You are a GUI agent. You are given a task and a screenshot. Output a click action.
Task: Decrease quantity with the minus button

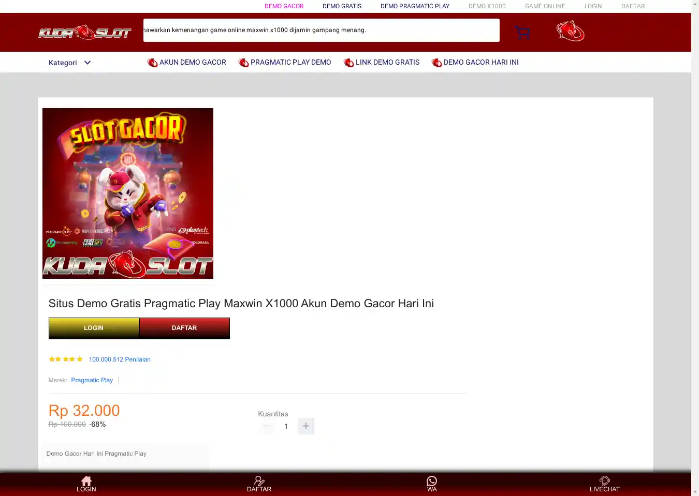click(267, 426)
